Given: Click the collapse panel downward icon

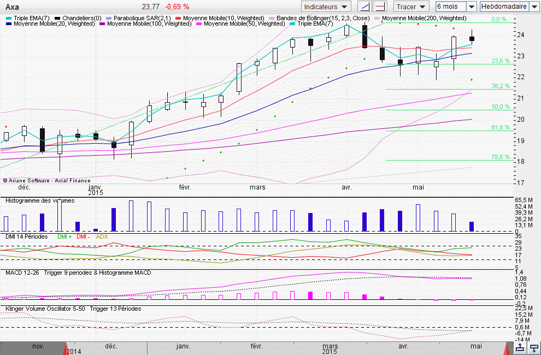Looking at the screenshot, I should click(x=534, y=348).
